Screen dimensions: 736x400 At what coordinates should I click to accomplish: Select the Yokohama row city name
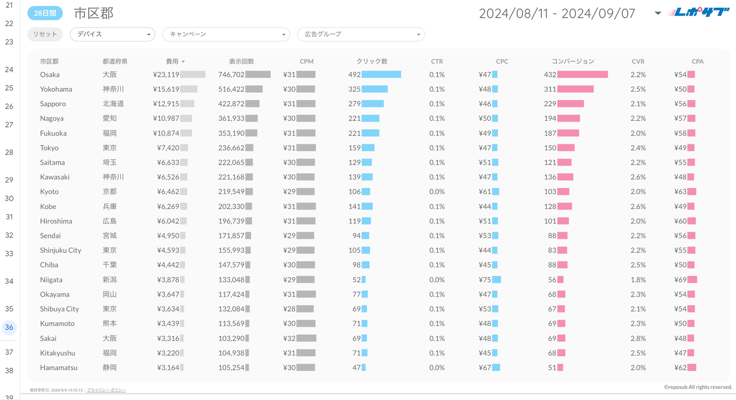pyautogui.click(x=56, y=89)
